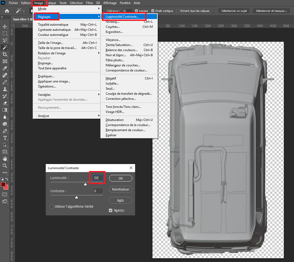Choose Teinte/Saturation from Réglages menu

tap(119, 45)
